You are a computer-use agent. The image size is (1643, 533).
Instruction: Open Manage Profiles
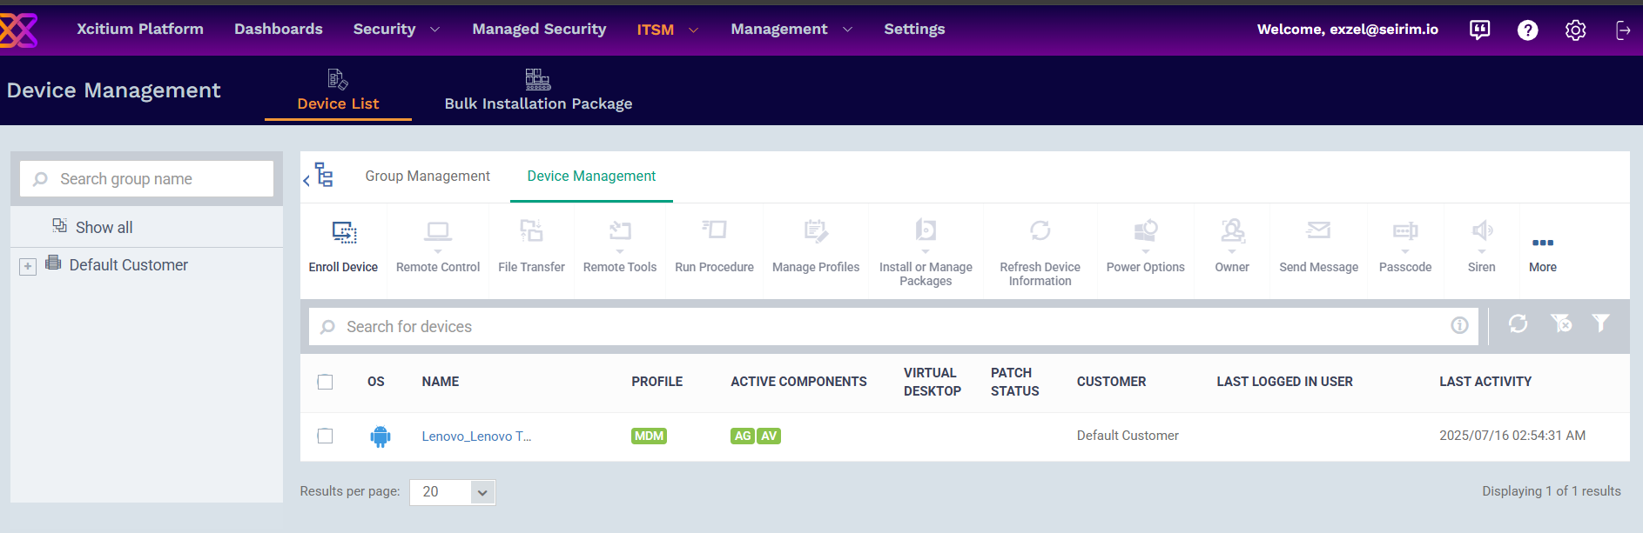click(x=816, y=247)
